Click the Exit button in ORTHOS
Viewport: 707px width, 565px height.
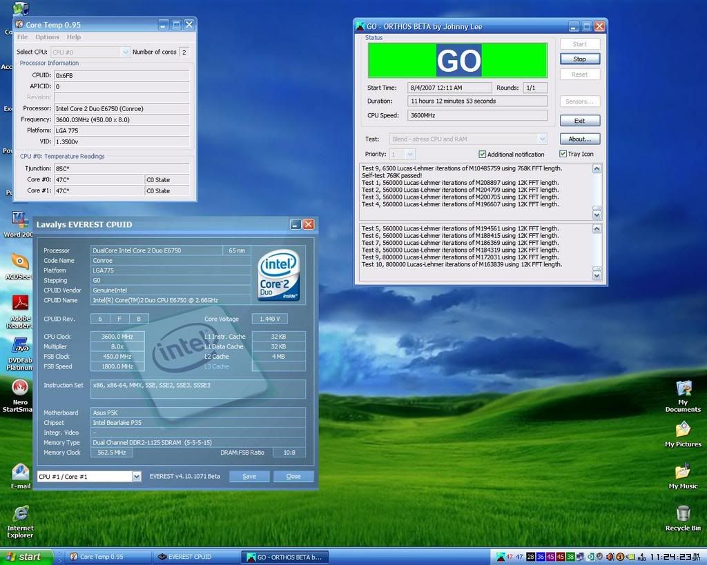pyautogui.click(x=580, y=121)
